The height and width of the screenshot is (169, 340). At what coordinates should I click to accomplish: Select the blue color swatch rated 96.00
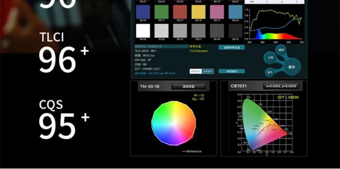(143, 12)
